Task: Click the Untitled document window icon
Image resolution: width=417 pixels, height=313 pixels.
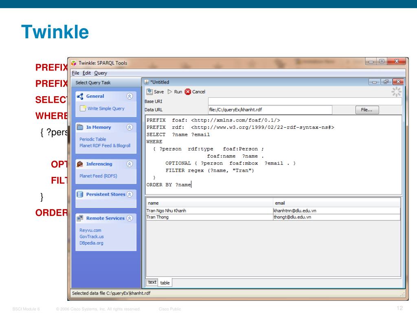Action: click(147, 82)
